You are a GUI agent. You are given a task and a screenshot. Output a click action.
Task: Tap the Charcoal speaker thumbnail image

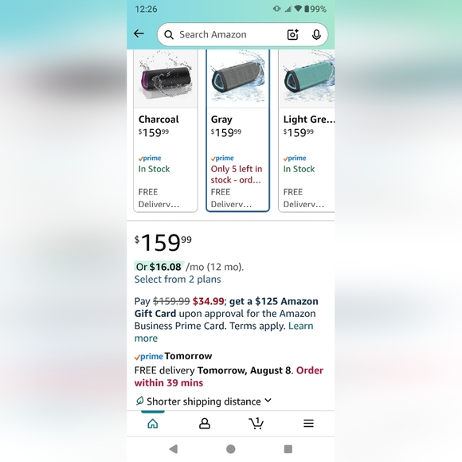pyautogui.click(x=166, y=79)
